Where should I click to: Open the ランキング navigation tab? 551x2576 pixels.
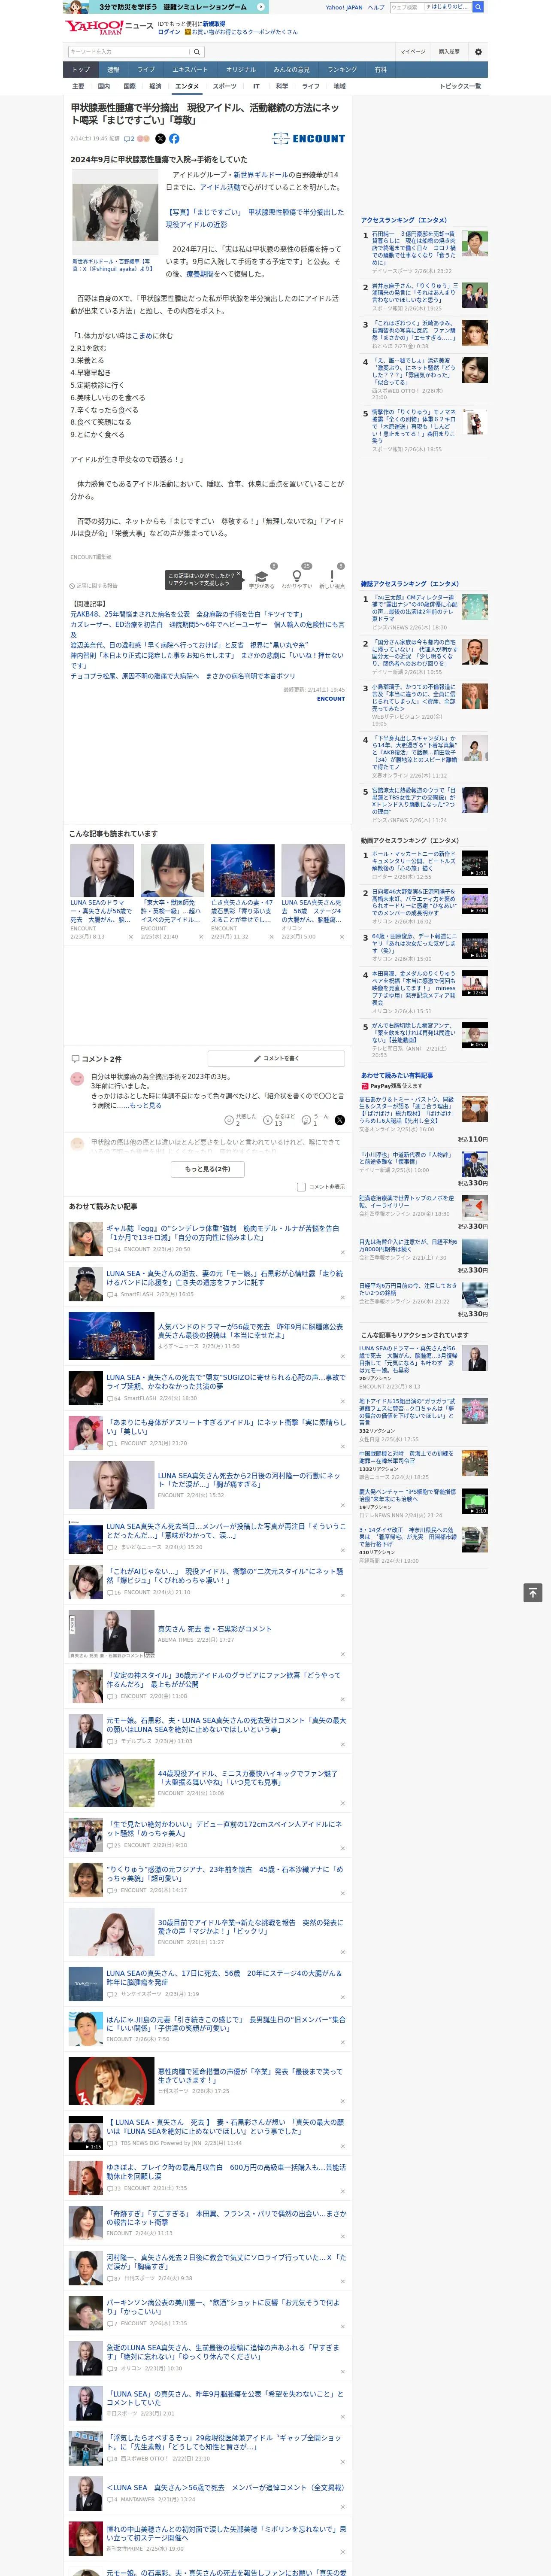[342, 70]
